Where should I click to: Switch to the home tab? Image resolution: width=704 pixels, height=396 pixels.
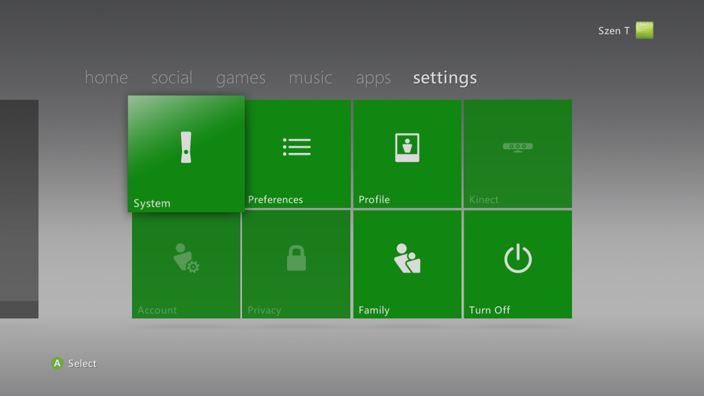click(106, 78)
